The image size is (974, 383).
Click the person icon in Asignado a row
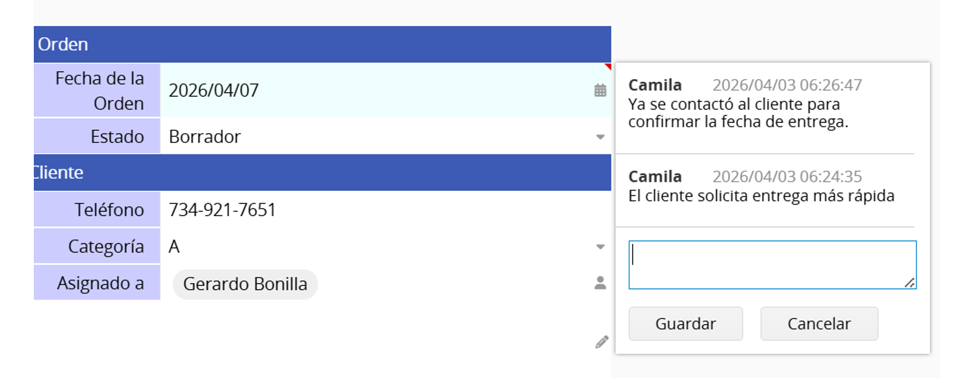click(x=600, y=282)
